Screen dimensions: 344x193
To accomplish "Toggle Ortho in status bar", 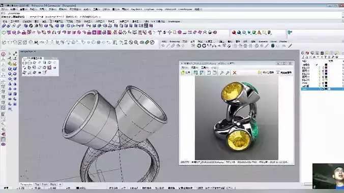I will [124, 188].
